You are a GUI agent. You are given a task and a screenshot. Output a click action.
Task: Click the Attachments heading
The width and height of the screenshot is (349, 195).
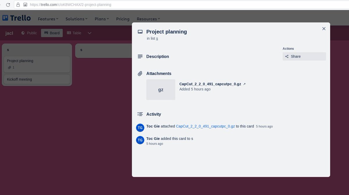click(x=159, y=74)
